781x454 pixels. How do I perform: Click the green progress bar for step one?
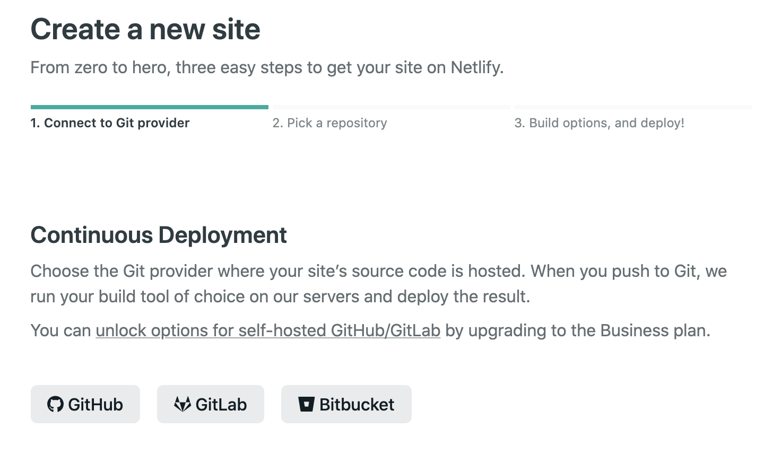[150, 107]
